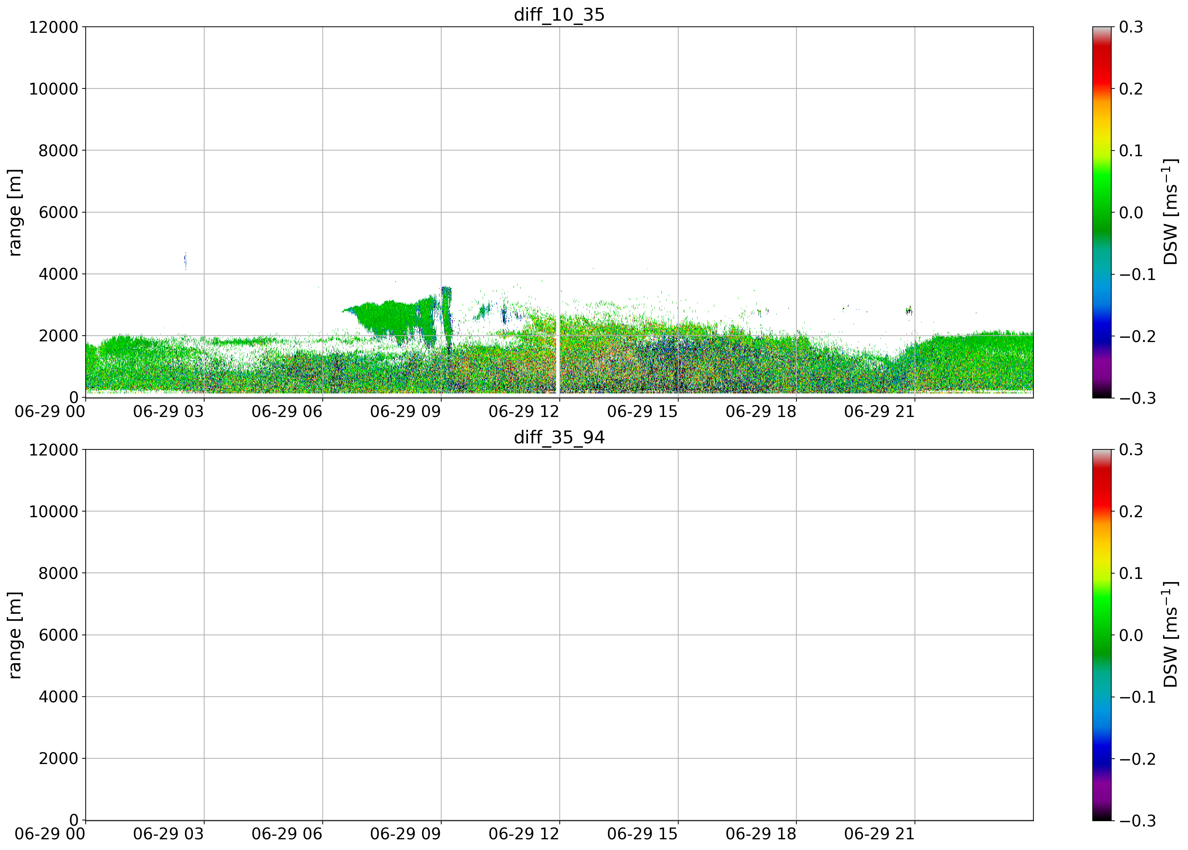
Task: Click the '06-29 15' x-tick under diff_35_94
Action: pos(642,835)
